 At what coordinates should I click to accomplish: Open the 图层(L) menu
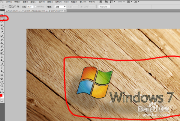33,2
